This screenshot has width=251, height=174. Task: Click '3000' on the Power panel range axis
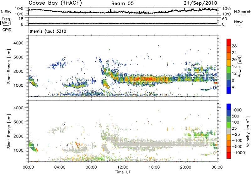pos(19,57)
